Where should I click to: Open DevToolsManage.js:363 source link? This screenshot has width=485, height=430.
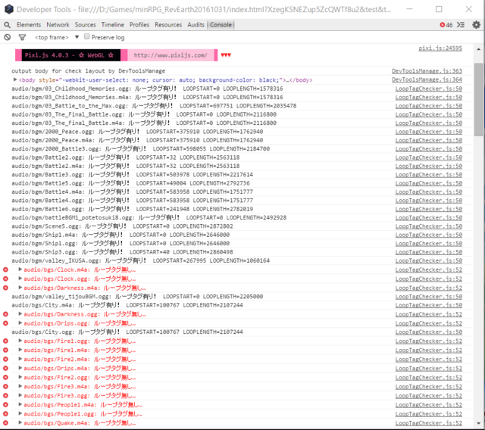point(427,71)
